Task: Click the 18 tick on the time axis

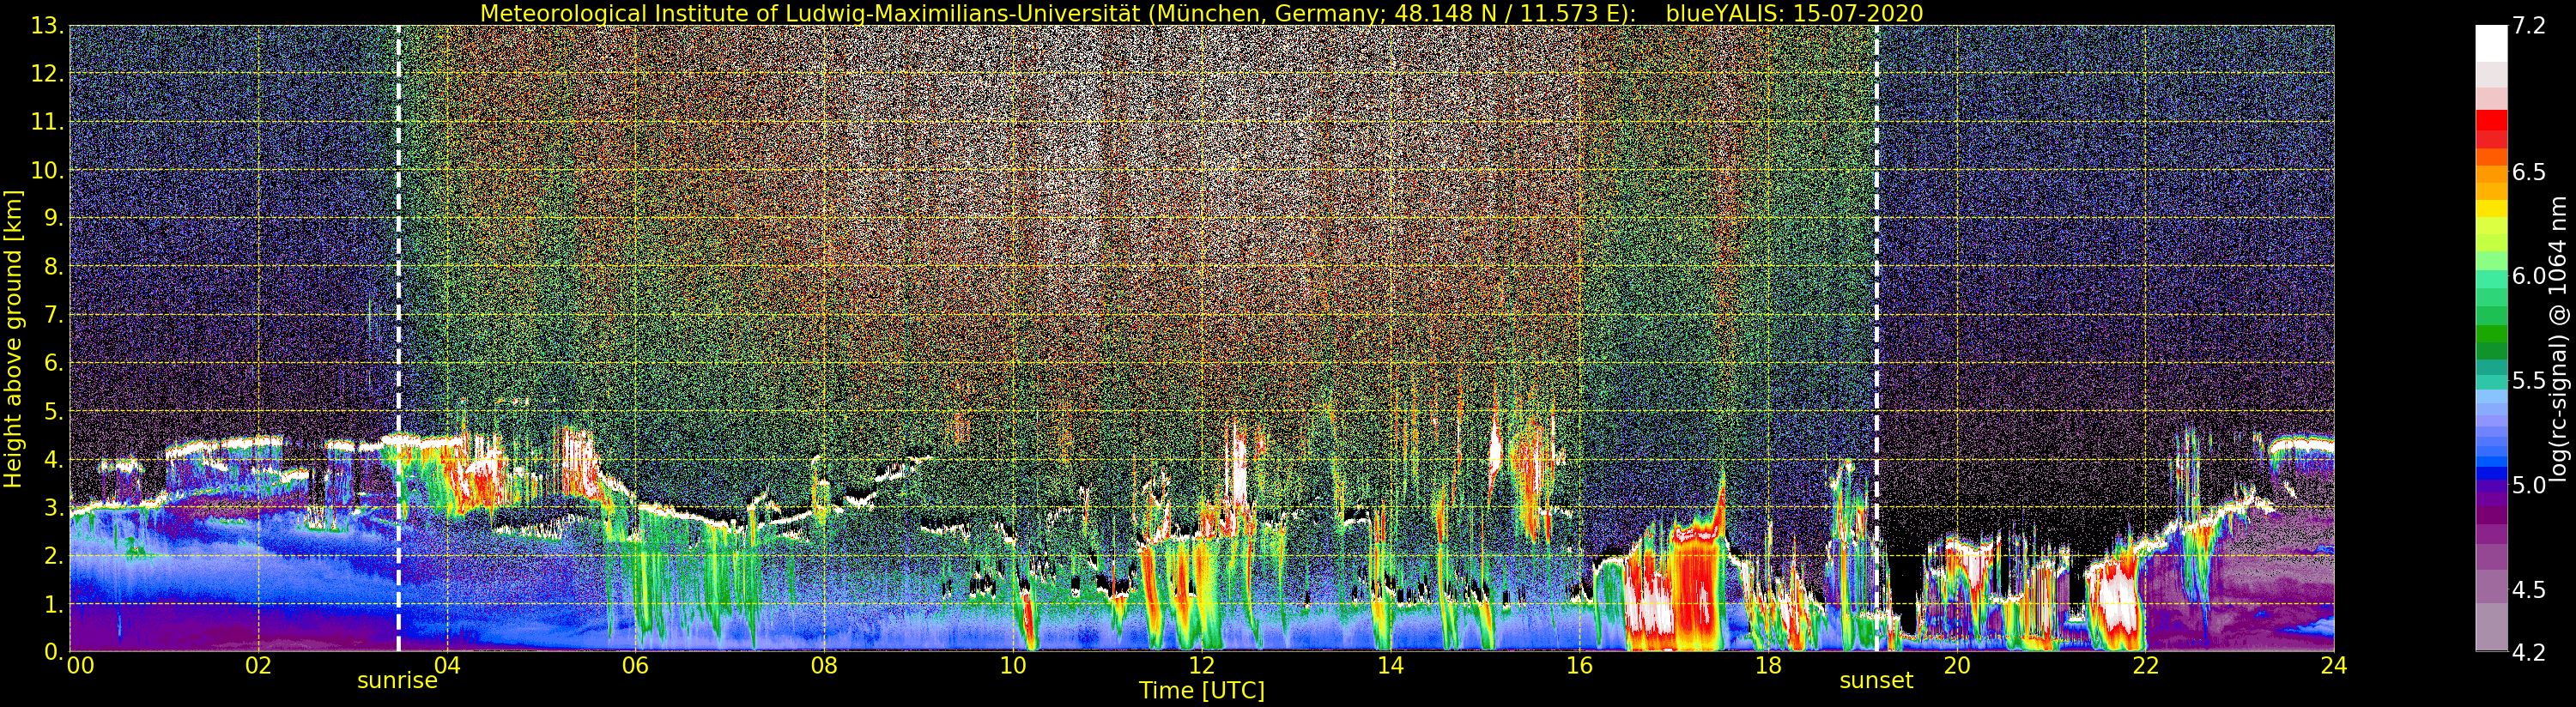Action: click(x=1768, y=665)
